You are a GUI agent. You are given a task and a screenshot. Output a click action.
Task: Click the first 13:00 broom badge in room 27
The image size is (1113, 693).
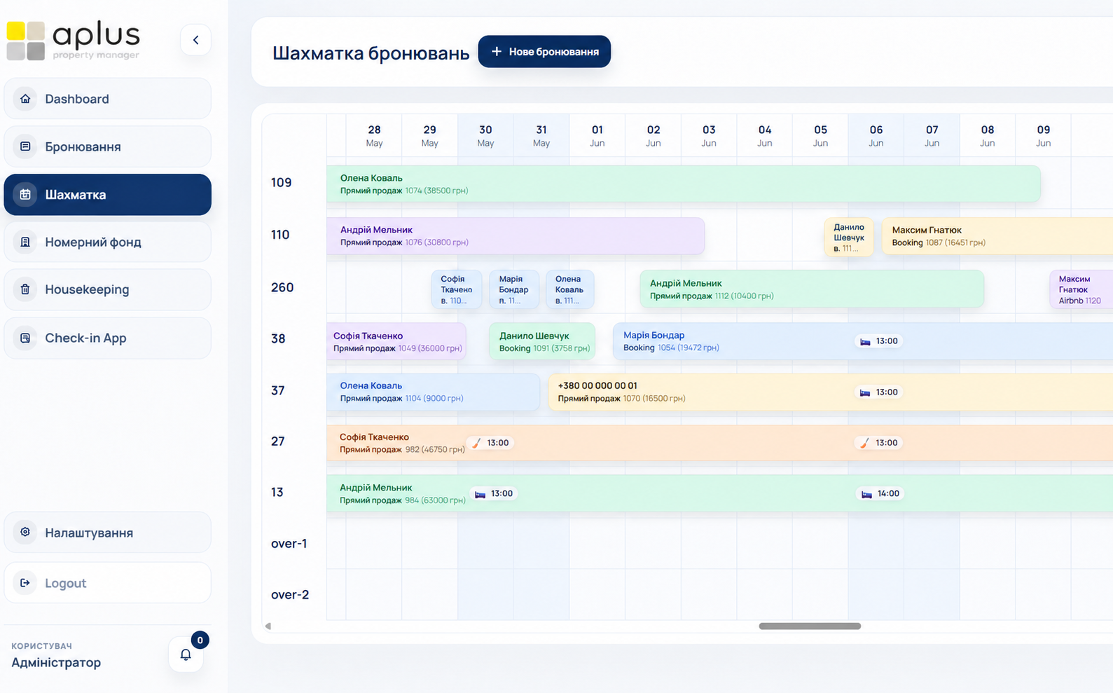click(490, 443)
